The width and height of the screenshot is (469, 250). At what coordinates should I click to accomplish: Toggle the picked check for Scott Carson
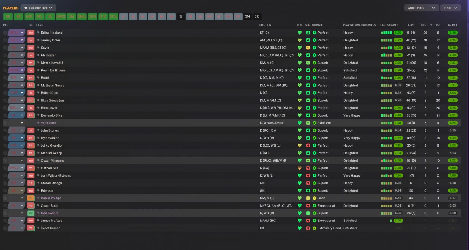[x=5, y=228]
